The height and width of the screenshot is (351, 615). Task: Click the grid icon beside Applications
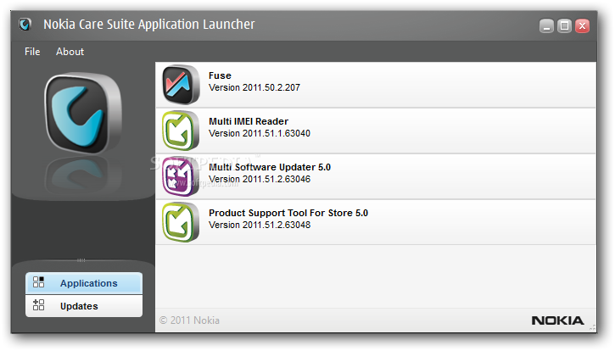38,282
